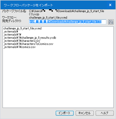This screenshot has height=119, width=116.
Task: Select the comics.csv list entry
Action: tap(20, 47)
